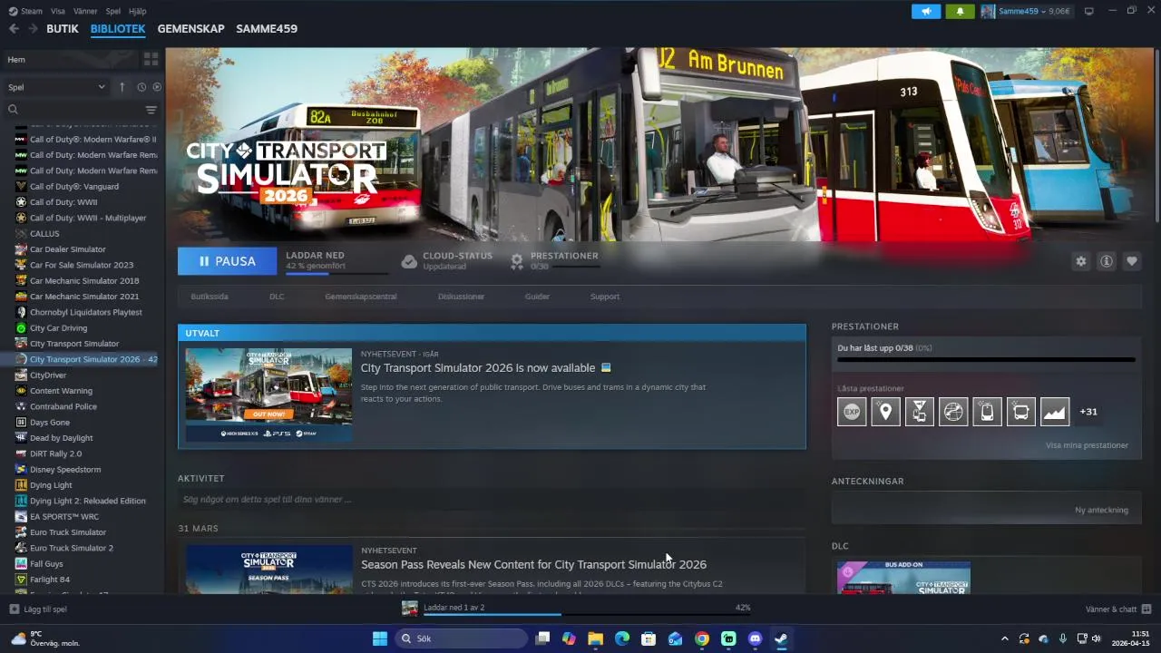Open the green notifications bell
This screenshot has height=653, width=1161.
[x=960, y=11]
